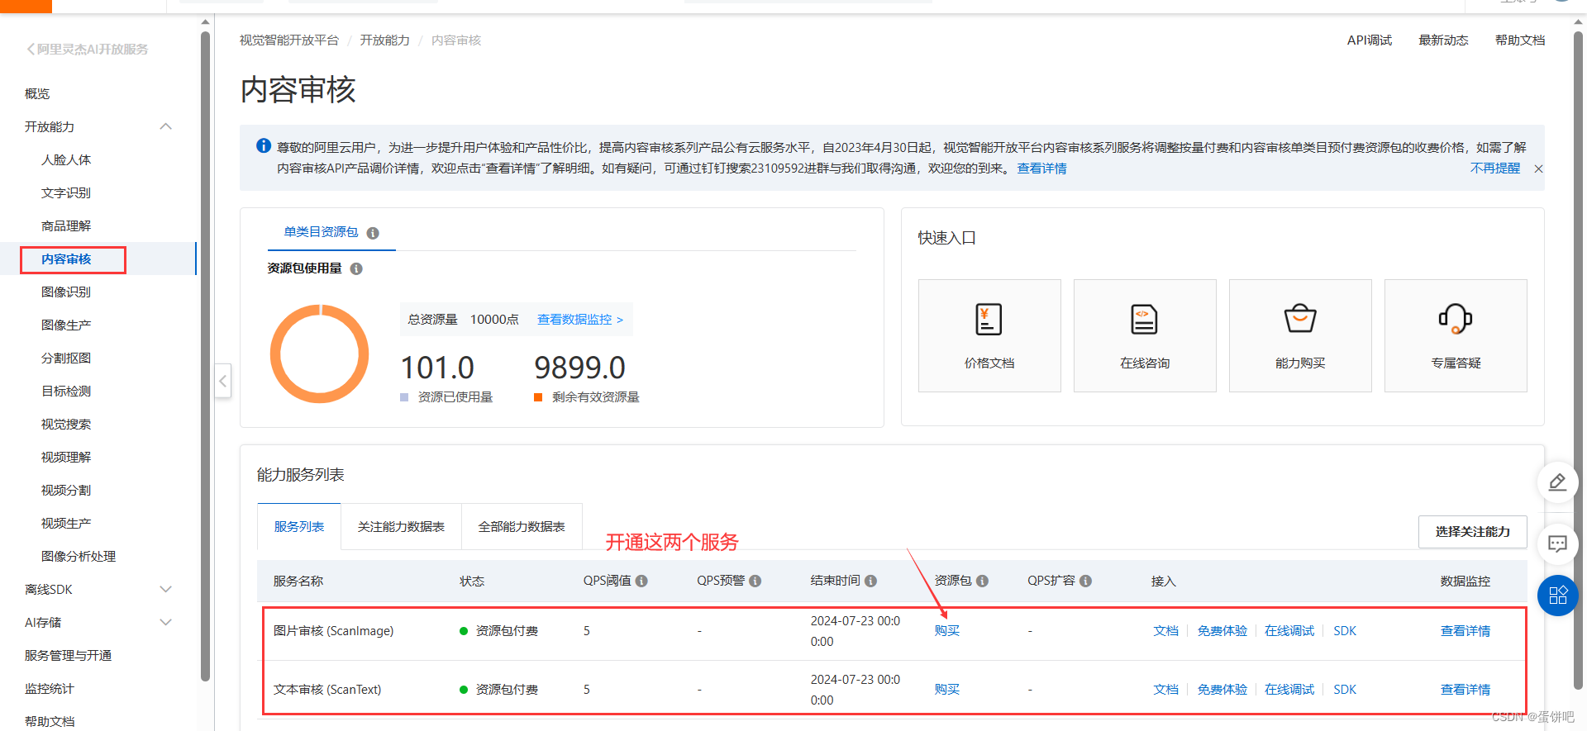Open 文字识别 in the sidebar
This screenshot has width=1587, height=731.
point(66,192)
